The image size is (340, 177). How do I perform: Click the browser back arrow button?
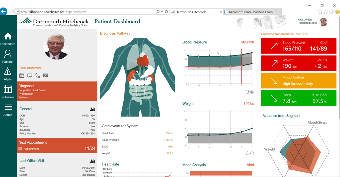[x=3, y=12]
